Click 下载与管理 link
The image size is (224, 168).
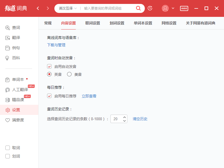[x=56, y=45]
